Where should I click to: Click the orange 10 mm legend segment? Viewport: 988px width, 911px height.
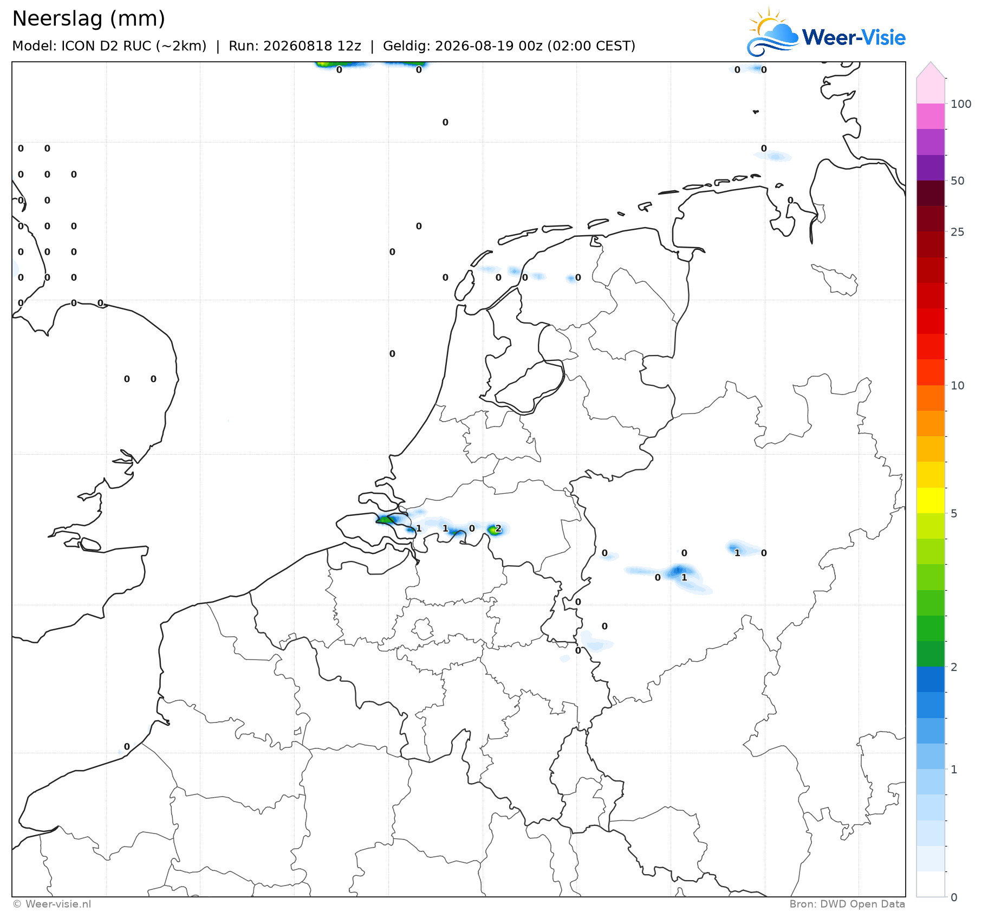pyautogui.click(x=931, y=398)
